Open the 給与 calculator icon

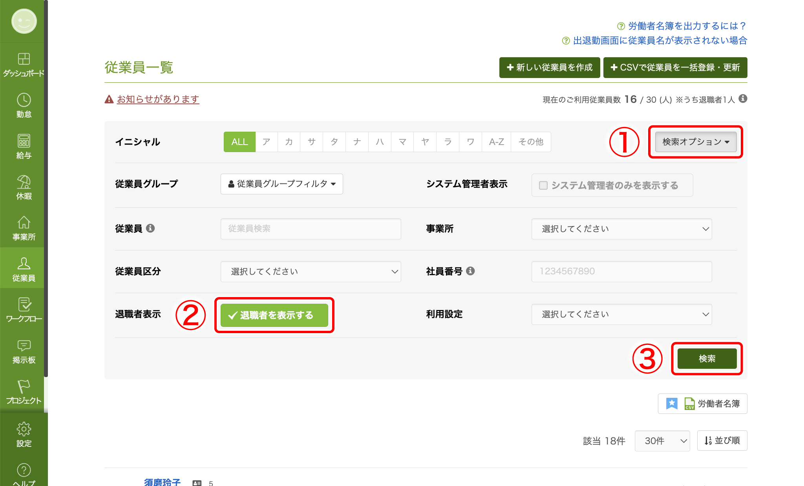click(x=24, y=141)
